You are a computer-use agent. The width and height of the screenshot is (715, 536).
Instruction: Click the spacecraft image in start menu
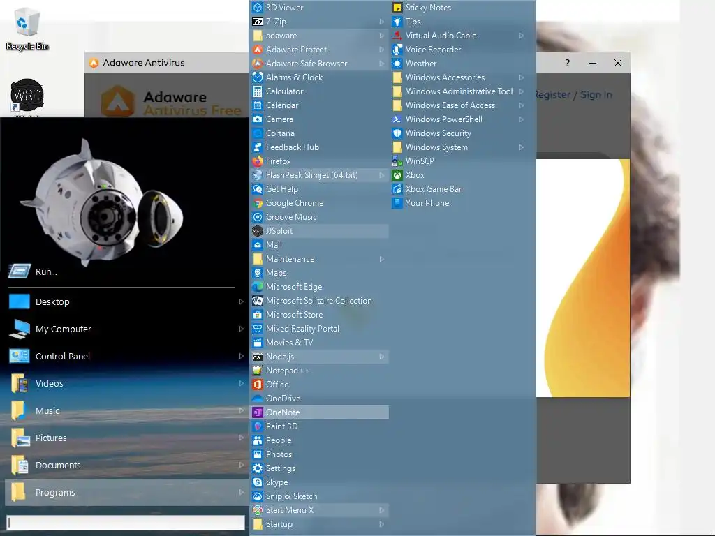click(101, 203)
